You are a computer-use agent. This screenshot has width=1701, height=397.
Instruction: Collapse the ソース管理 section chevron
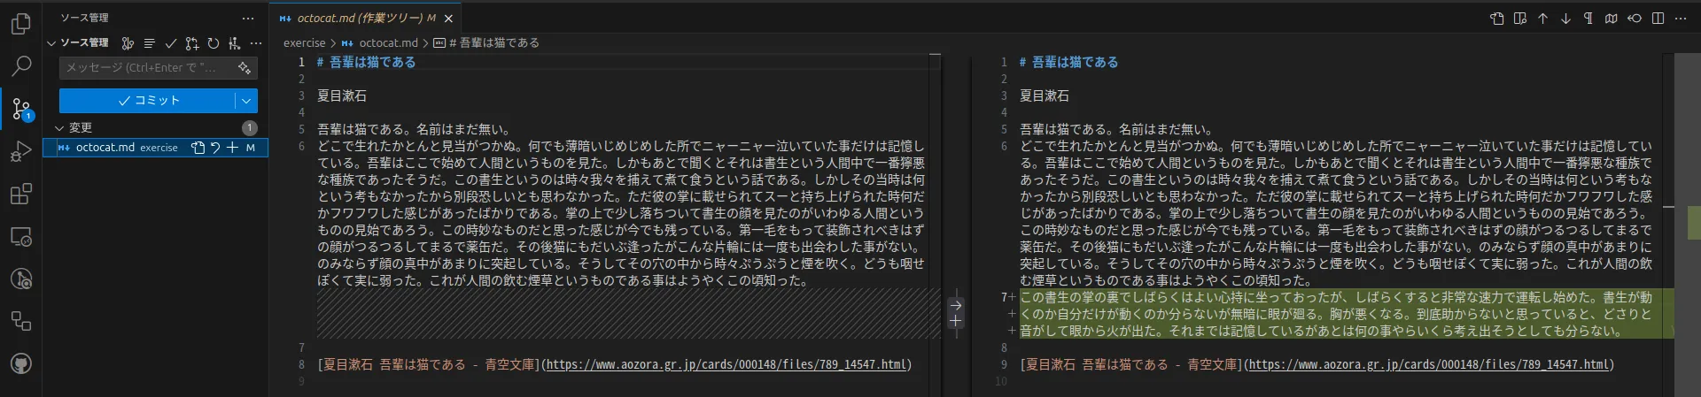(51, 42)
